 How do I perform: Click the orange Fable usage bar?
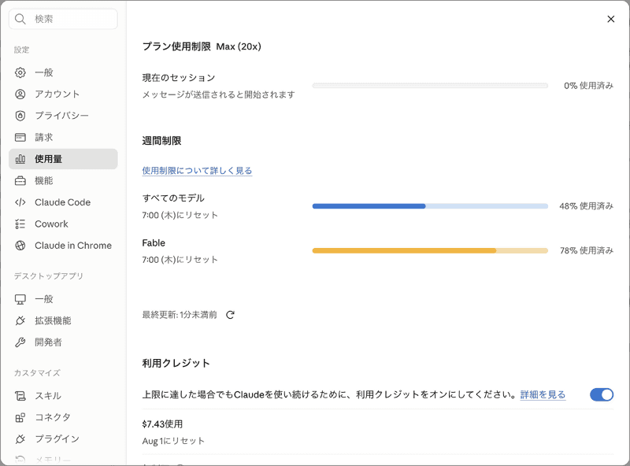click(x=430, y=250)
